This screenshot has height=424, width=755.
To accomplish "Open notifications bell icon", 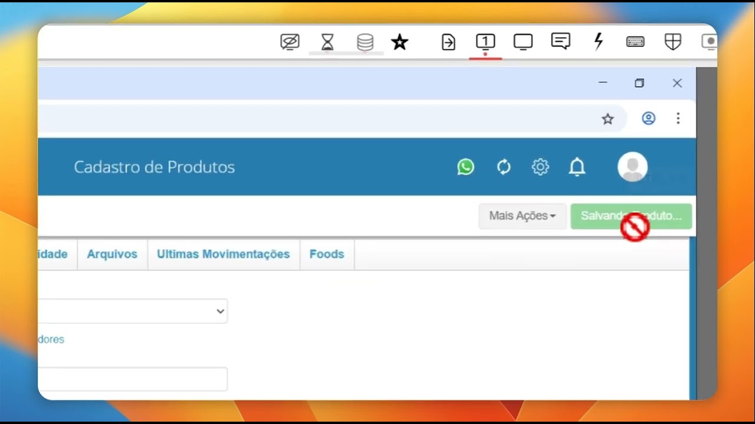I will coord(577,167).
